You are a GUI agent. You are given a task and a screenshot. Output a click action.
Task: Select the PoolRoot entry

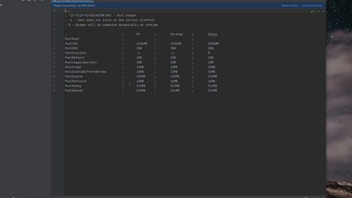[72, 39]
